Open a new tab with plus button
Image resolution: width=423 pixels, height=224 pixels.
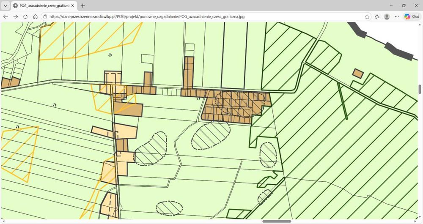coord(83,5)
